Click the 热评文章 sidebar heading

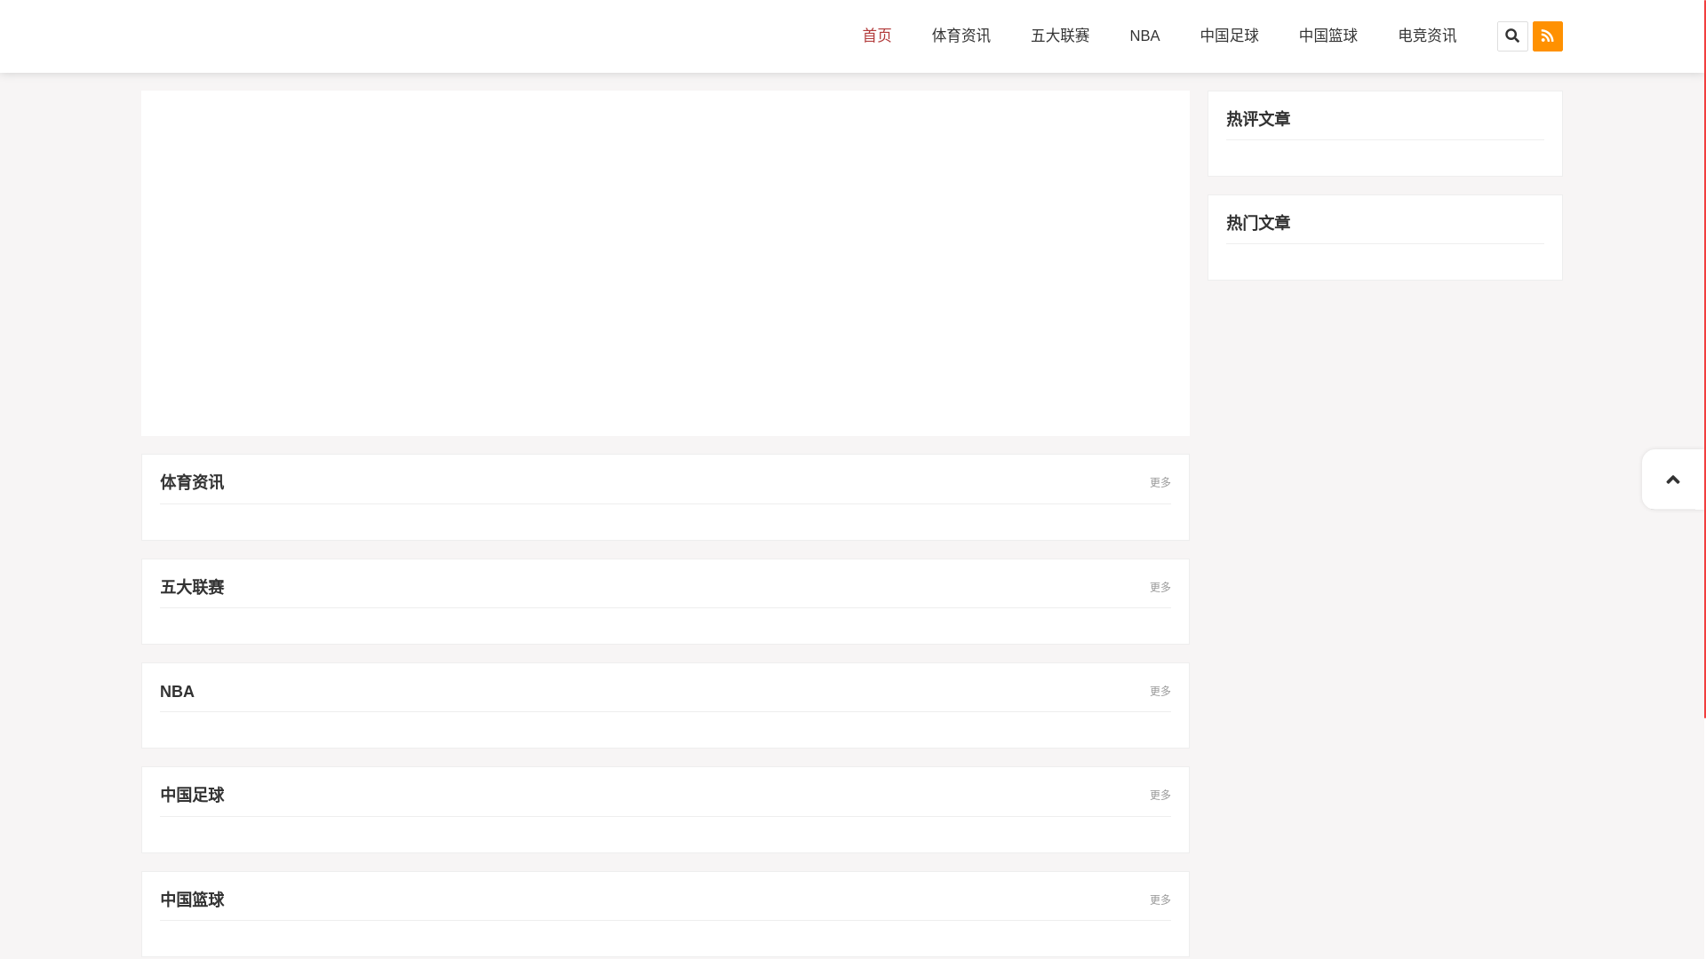tap(1257, 119)
